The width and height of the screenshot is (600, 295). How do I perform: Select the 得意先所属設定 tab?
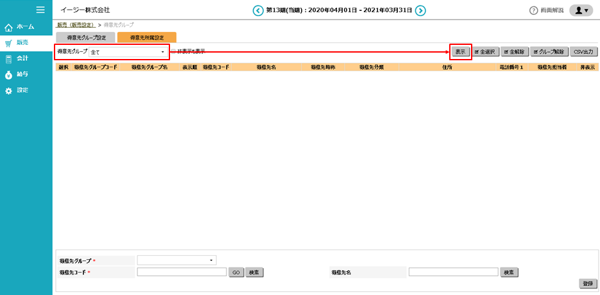(x=146, y=38)
